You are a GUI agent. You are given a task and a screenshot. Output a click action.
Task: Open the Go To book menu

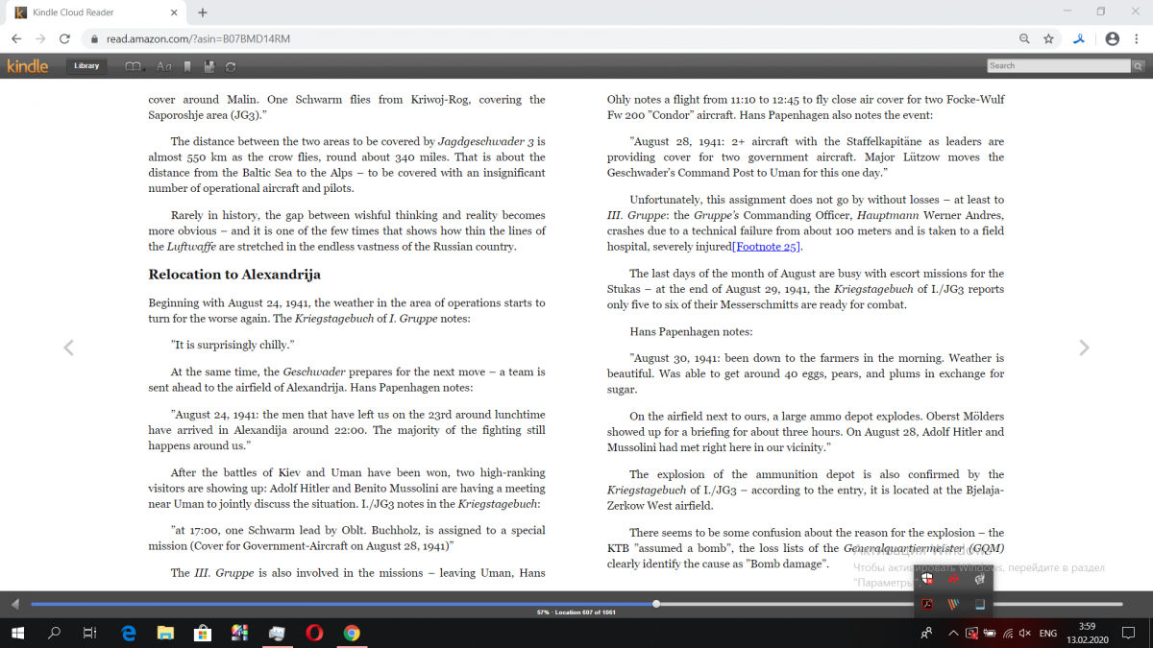tap(135, 66)
